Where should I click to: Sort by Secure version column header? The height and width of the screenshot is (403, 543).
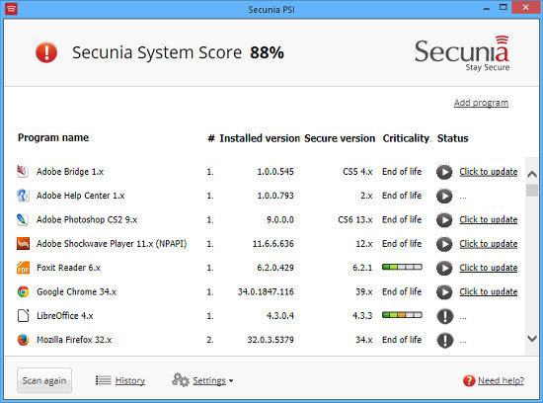[x=340, y=138]
